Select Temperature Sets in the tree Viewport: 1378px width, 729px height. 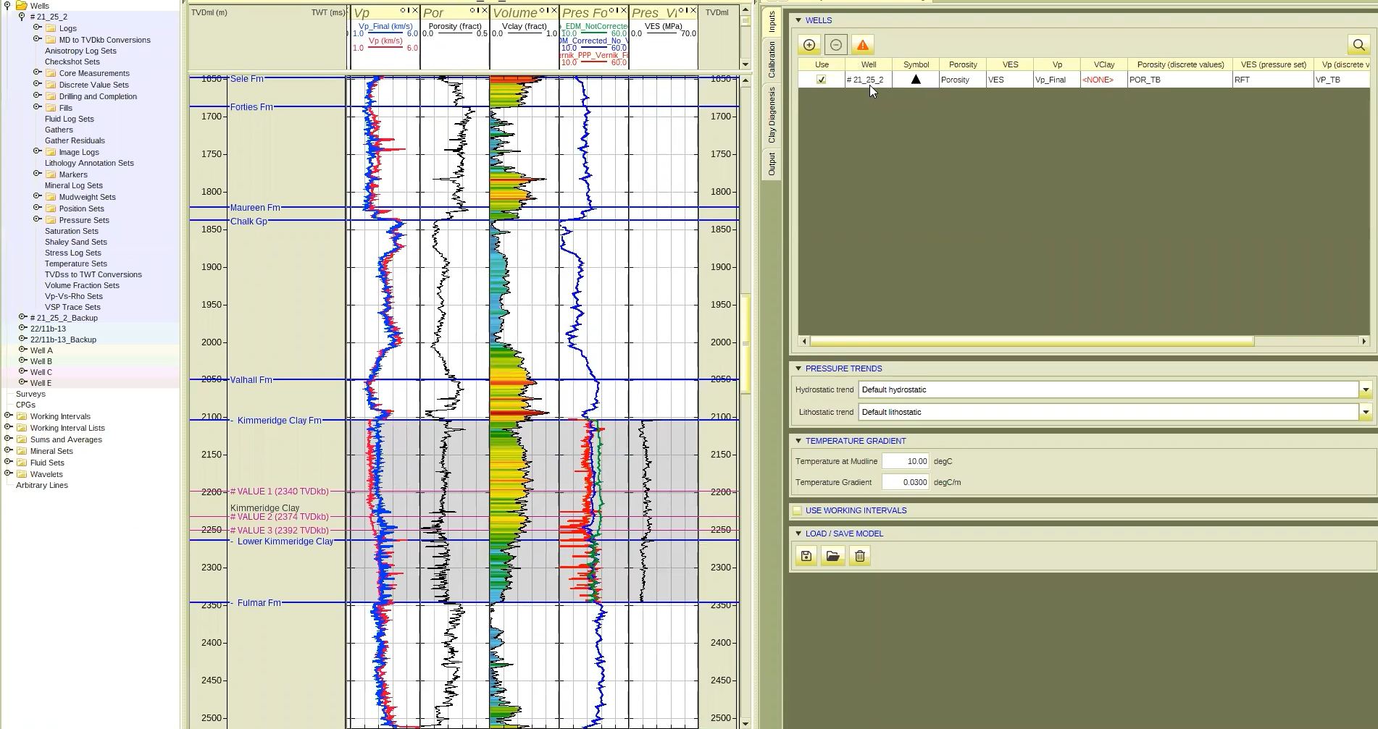point(76,264)
